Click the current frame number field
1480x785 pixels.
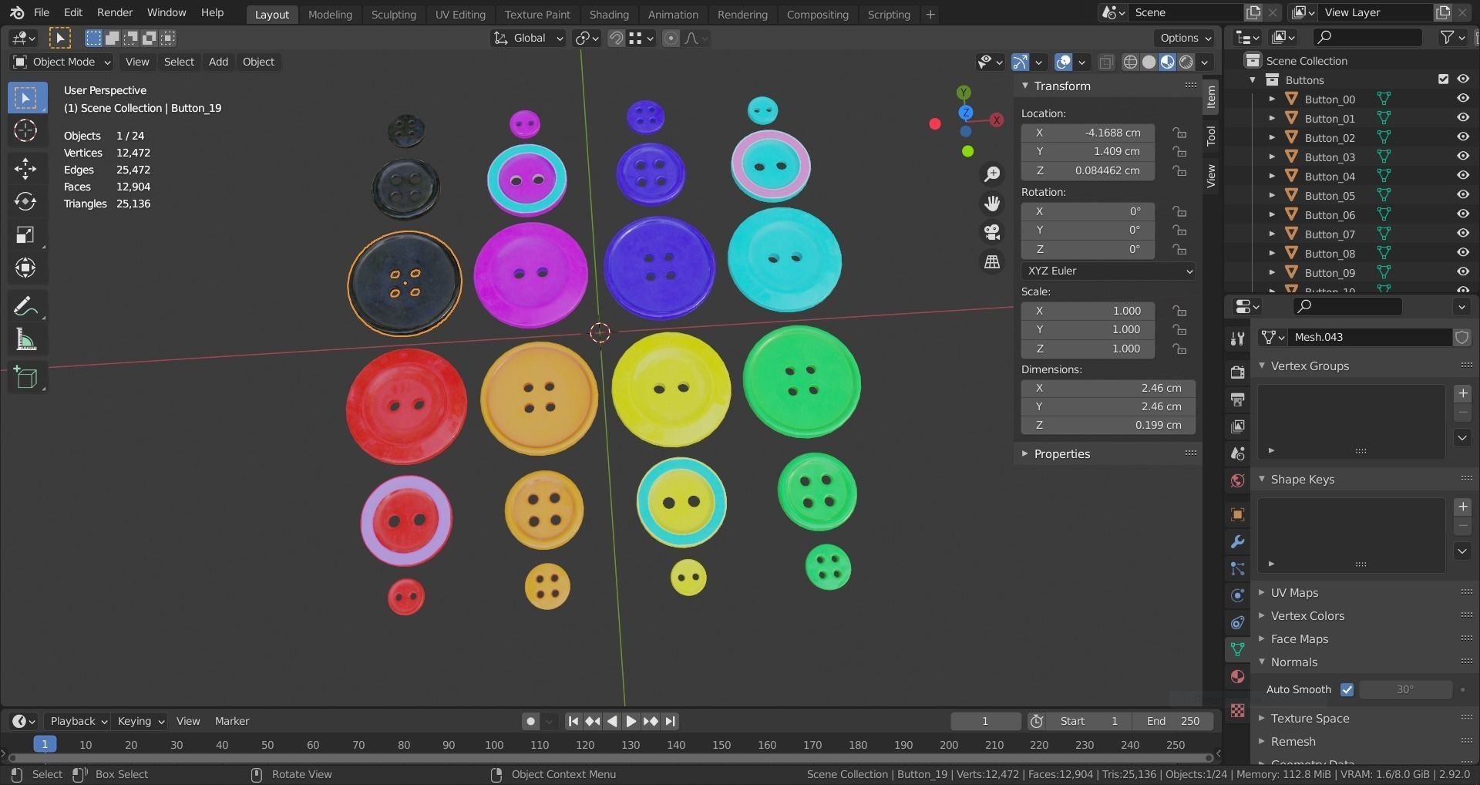[x=985, y=721]
